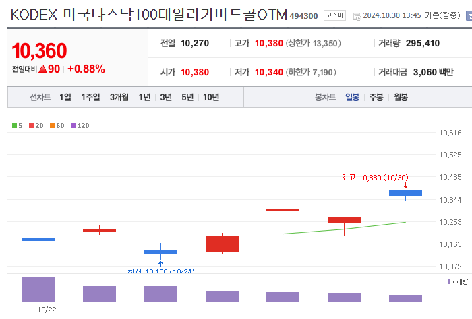Click the 10/22 date axis label
Image resolution: width=472 pixels, height=319 pixels.
coord(47,310)
